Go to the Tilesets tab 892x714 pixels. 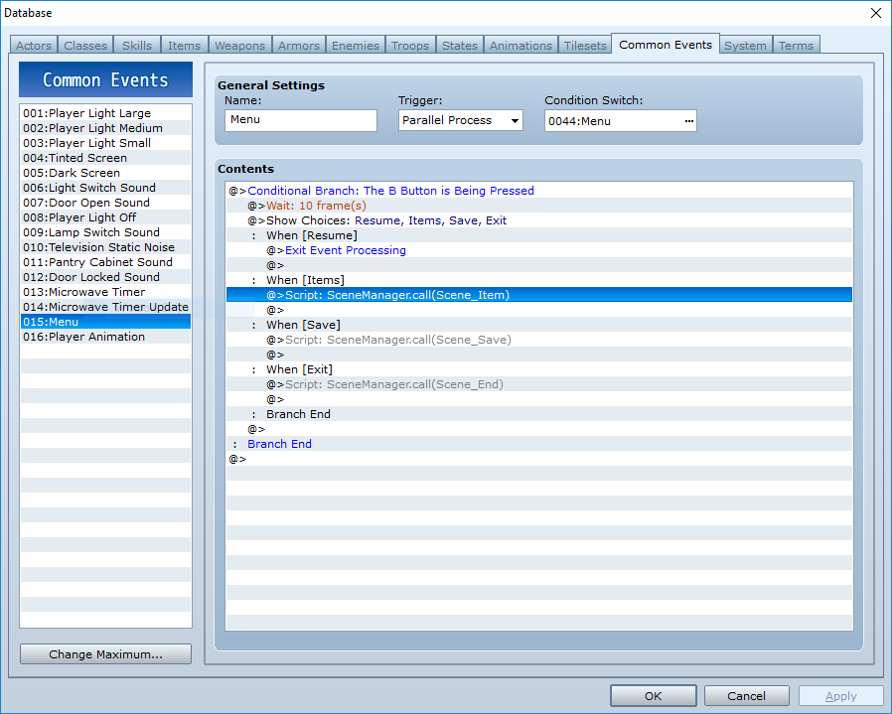click(585, 46)
